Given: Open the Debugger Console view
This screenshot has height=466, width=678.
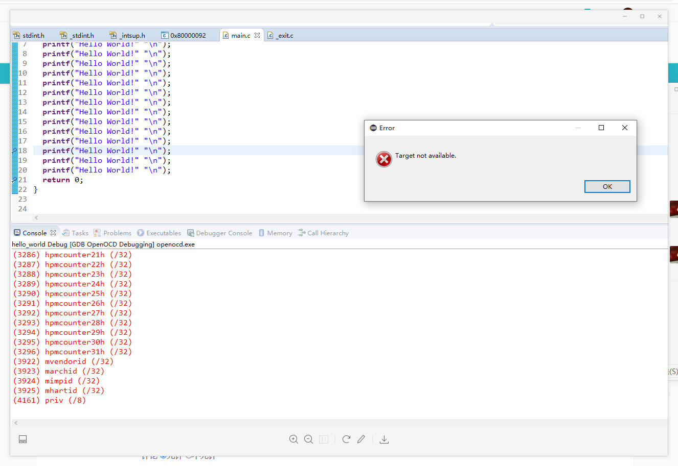Looking at the screenshot, I should [x=220, y=233].
